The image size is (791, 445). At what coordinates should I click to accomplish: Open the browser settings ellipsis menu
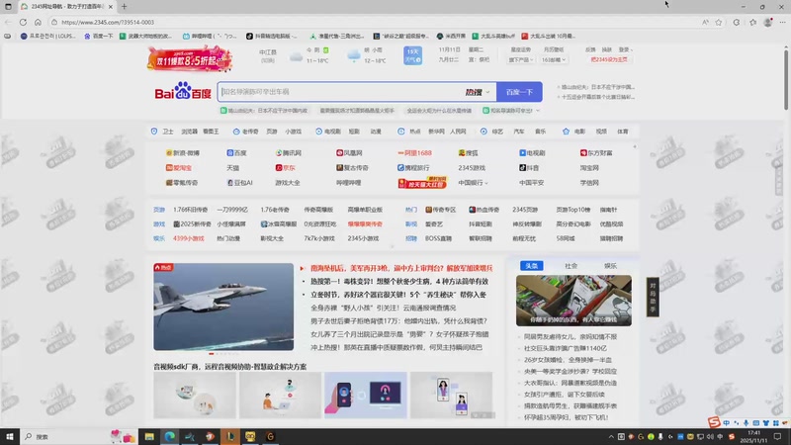pos(782,22)
